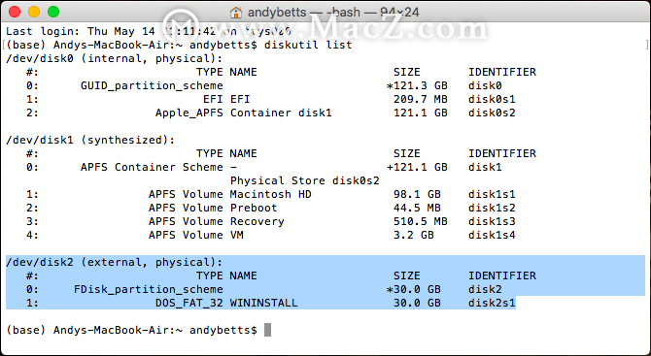Viewport: 651px width, 356px height.
Task: Click the GUID_partition_scheme entry
Action: pos(152,85)
